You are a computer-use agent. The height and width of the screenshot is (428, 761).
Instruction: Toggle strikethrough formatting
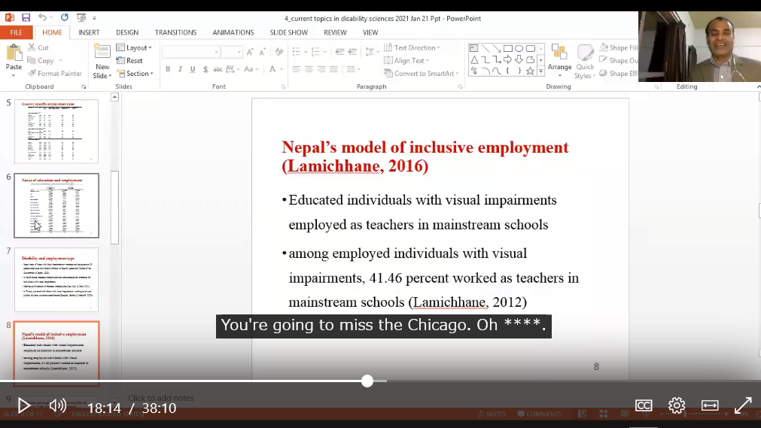click(218, 69)
